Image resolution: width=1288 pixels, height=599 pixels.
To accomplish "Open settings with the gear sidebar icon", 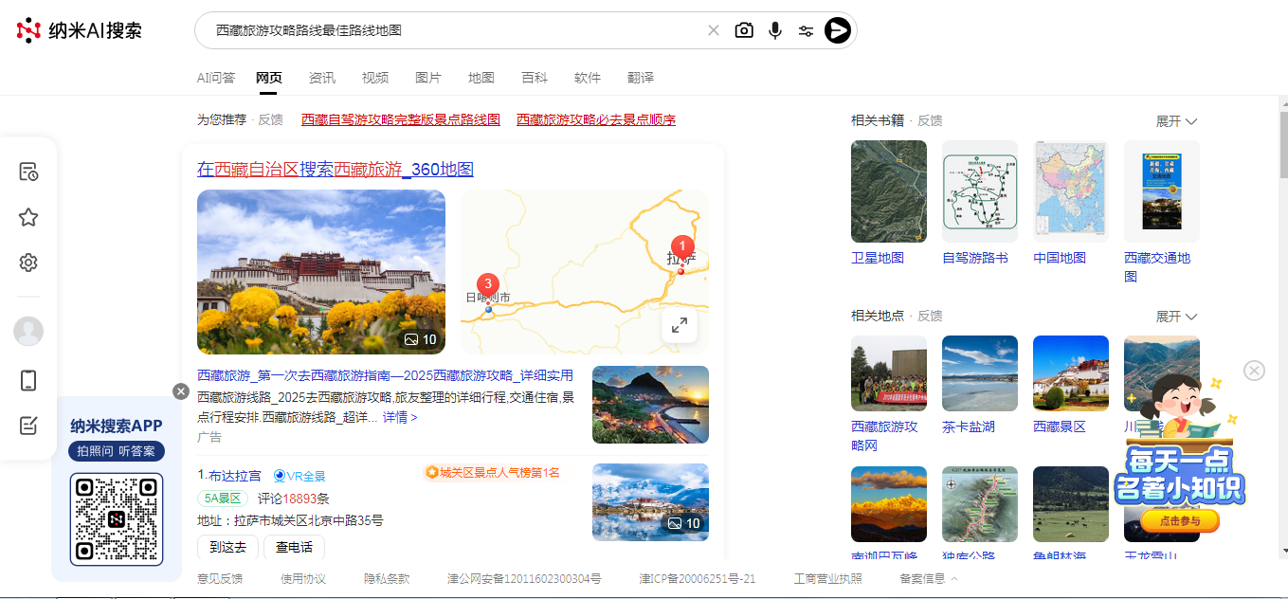I will (x=28, y=263).
